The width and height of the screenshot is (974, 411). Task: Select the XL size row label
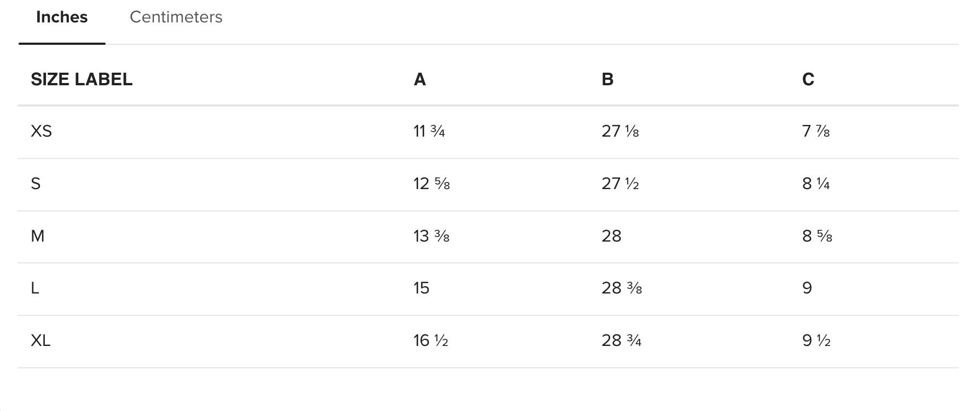(41, 340)
